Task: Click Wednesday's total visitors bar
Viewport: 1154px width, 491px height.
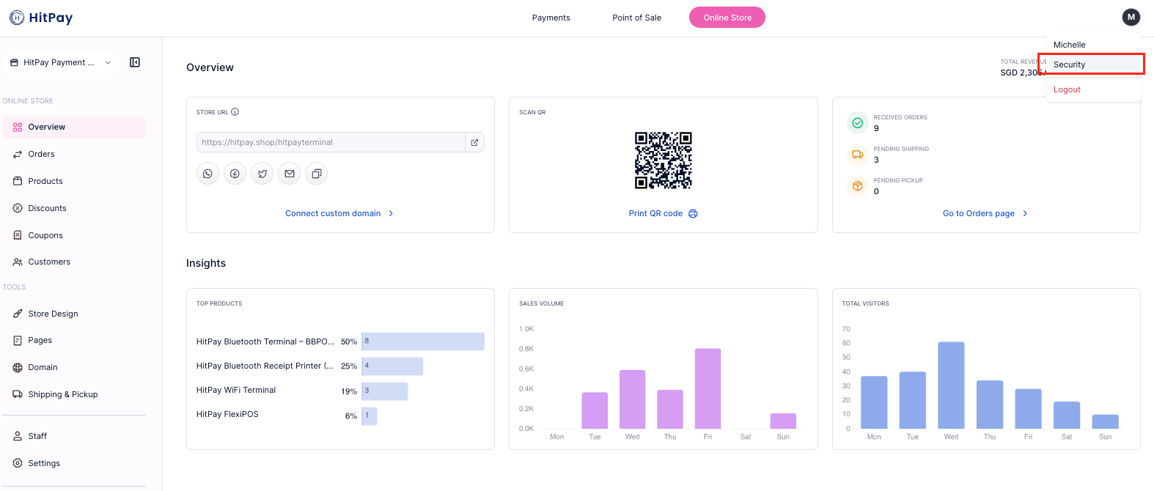Action: click(x=951, y=385)
